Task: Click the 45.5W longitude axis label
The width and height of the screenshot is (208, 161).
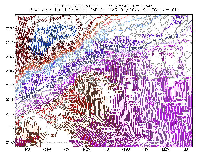Action: coord(47,150)
